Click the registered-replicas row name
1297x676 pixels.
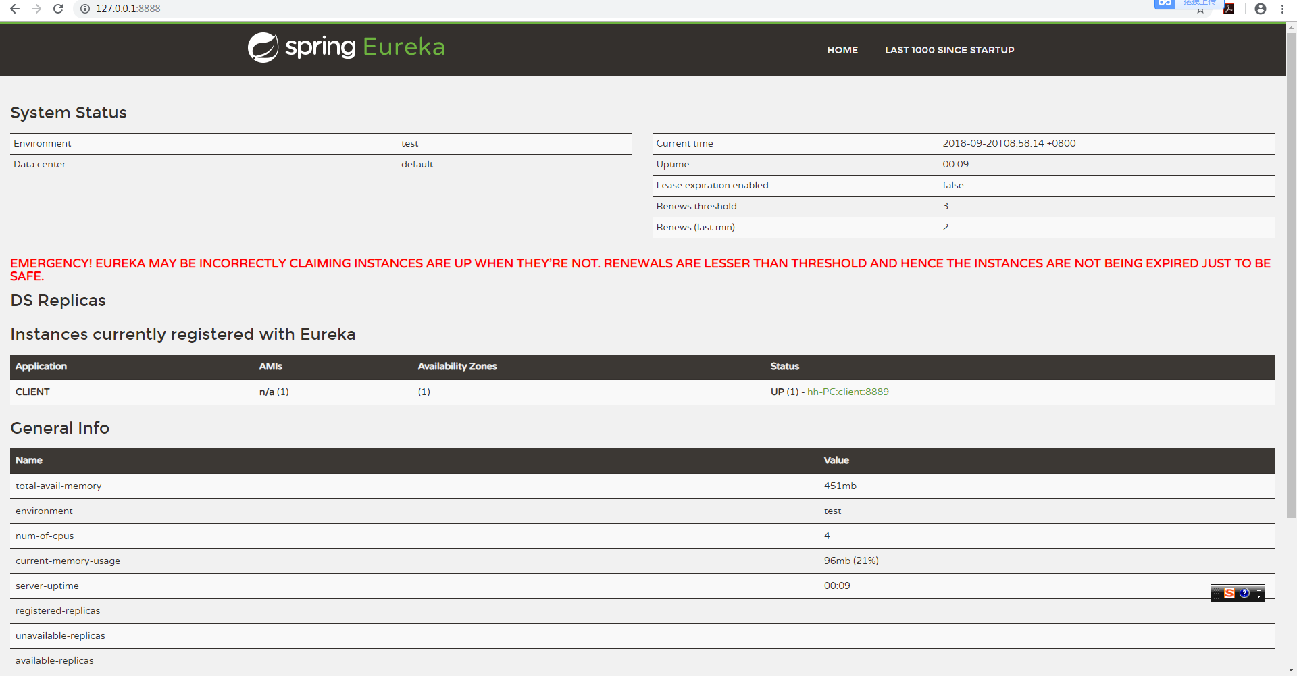[x=57, y=610]
